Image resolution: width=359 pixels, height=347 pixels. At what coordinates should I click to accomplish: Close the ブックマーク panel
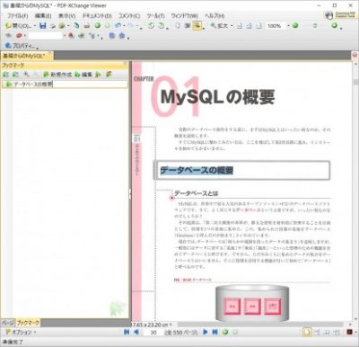126,63
